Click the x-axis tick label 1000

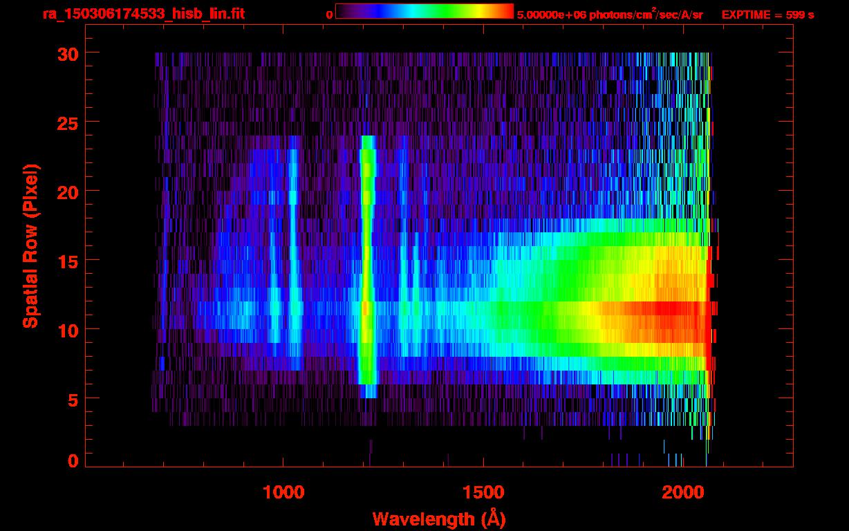(284, 492)
